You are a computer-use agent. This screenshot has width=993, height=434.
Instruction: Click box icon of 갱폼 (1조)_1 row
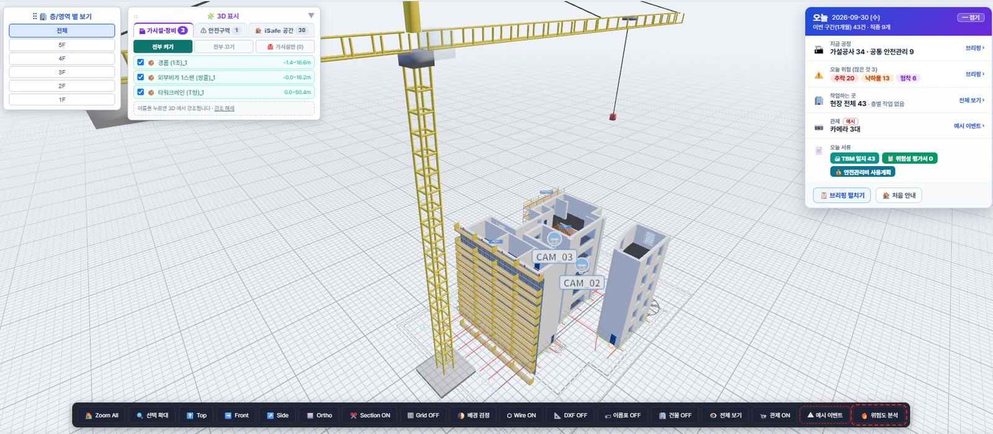151,63
